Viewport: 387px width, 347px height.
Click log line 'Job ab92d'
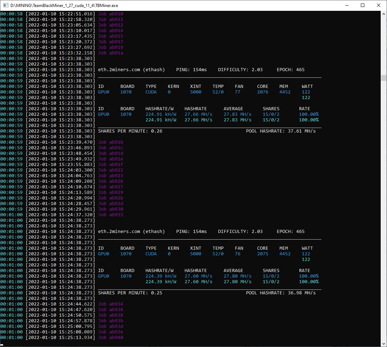point(111,204)
